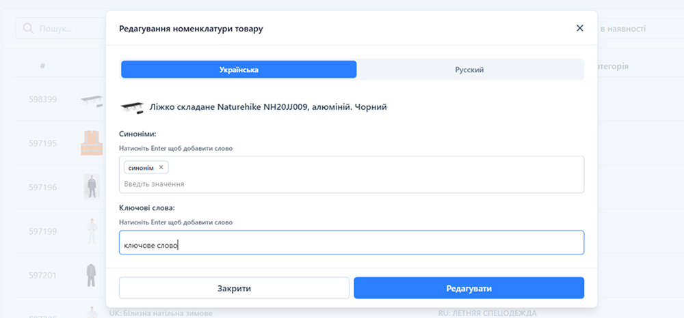Click the Закрити button
Viewport: 684px width, 318px height.
tap(234, 289)
